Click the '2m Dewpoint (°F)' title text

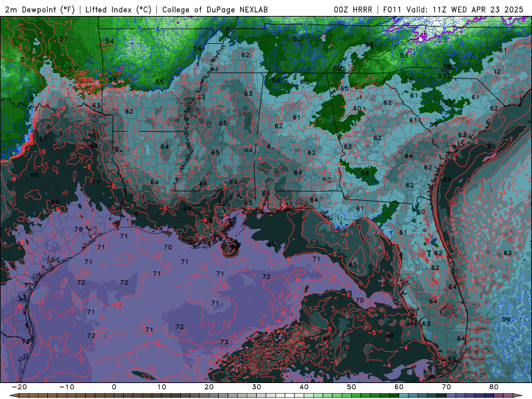point(40,9)
